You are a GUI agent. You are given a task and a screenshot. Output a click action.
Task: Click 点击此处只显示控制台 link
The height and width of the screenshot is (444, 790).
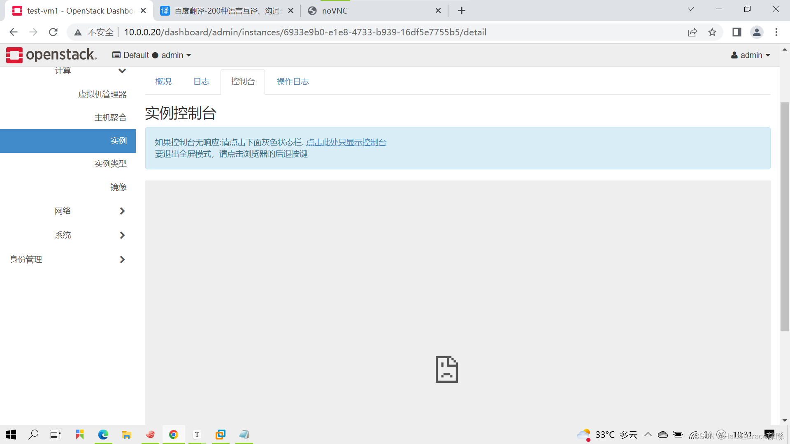point(346,142)
